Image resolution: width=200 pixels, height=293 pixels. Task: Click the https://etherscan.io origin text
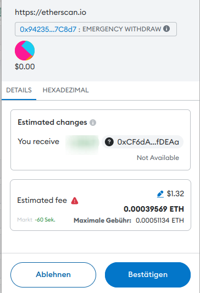[x=51, y=12]
